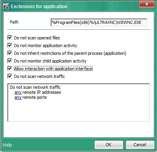The width and height of the screenshot is (157, 152).
Task: Click the Exclusions for application title text
Action: click(x=39, y=7)
